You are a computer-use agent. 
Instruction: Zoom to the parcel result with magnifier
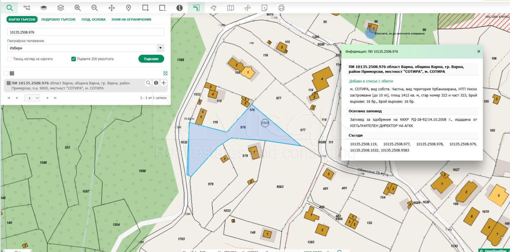[148, 83]
